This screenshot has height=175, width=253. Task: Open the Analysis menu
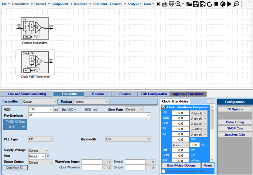click(134, 4)
